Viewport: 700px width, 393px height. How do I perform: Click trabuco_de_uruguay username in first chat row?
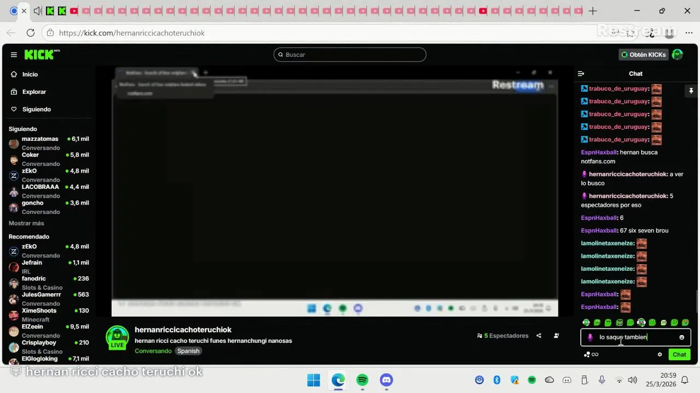(x=619, y=88)
